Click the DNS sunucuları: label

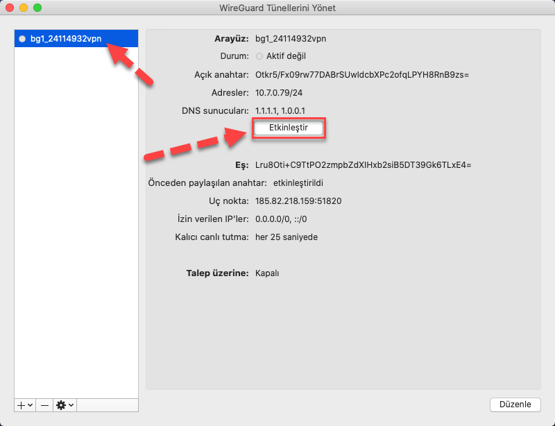click(215, 111)
